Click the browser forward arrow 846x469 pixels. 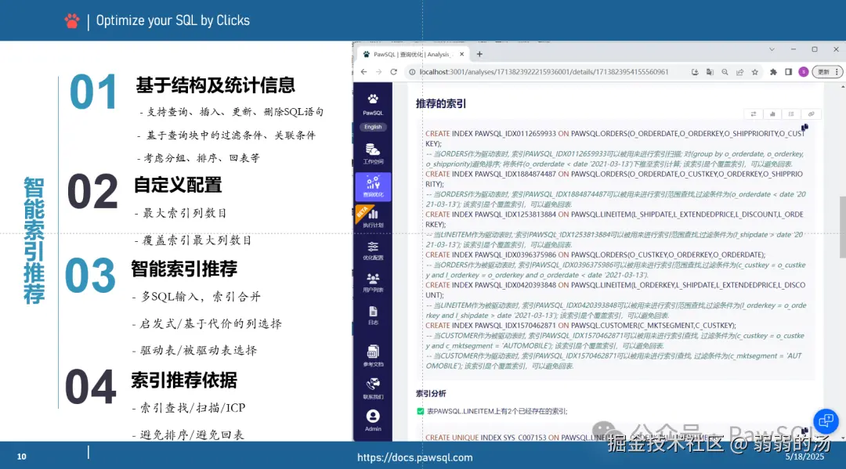click(x=379, y=72)
